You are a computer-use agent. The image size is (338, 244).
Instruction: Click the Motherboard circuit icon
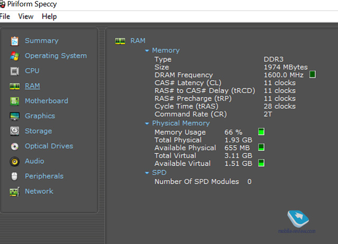tap(15, 101)
